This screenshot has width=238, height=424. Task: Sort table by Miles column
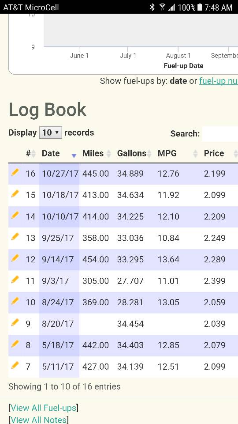coord(97,153)
